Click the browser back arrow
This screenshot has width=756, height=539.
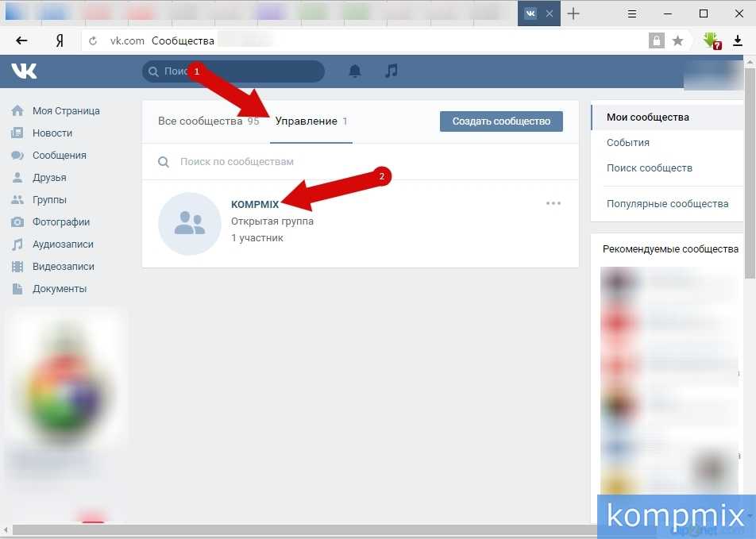click(x=21, y=41)
